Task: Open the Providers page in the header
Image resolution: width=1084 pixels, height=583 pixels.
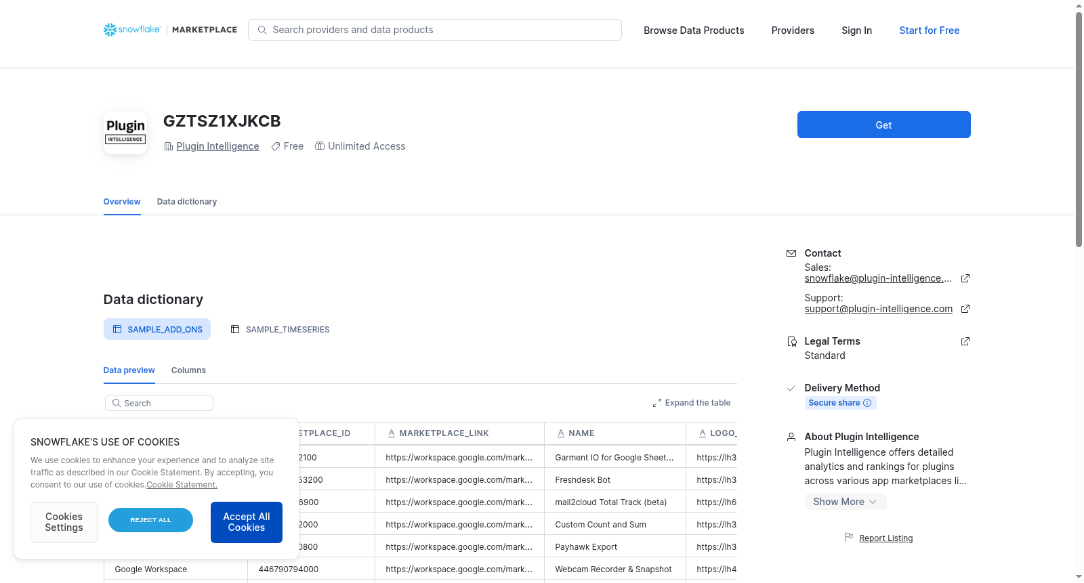Action: point(793,30)
